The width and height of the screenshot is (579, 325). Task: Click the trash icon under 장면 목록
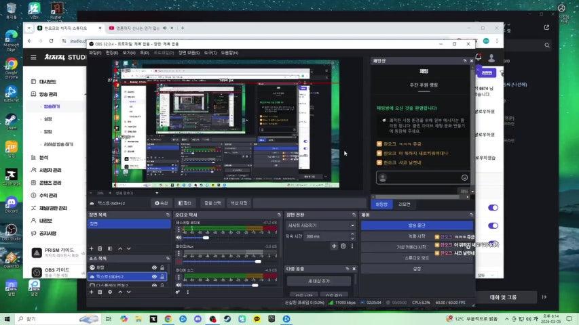coord(100,249)
